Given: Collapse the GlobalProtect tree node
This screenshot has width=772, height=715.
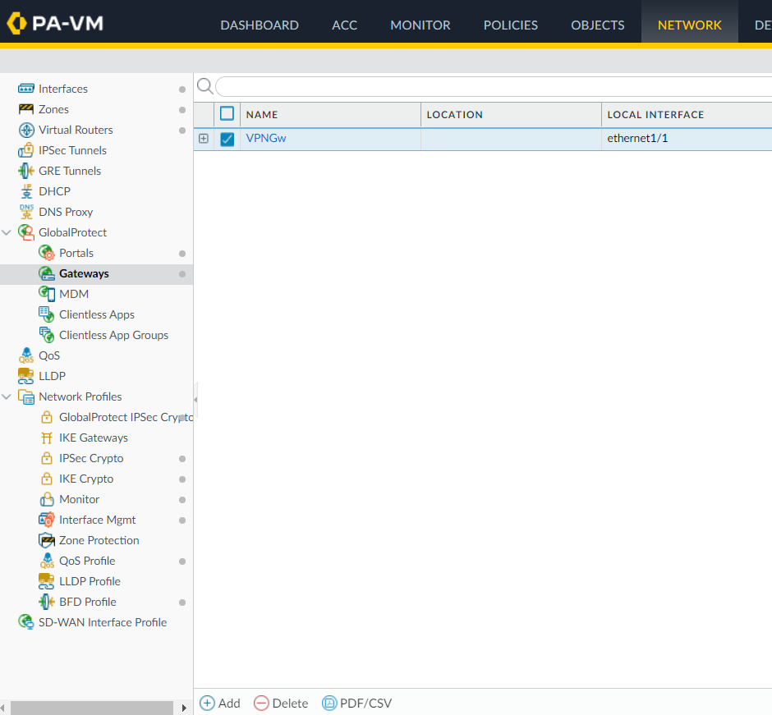Looking at the screenshot, I should click(7, 232).
